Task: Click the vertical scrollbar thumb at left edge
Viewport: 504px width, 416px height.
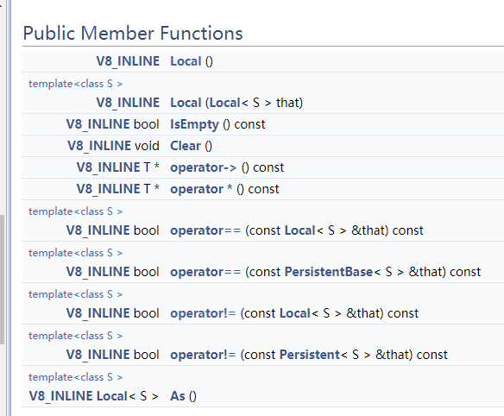Action: (2, 280)
